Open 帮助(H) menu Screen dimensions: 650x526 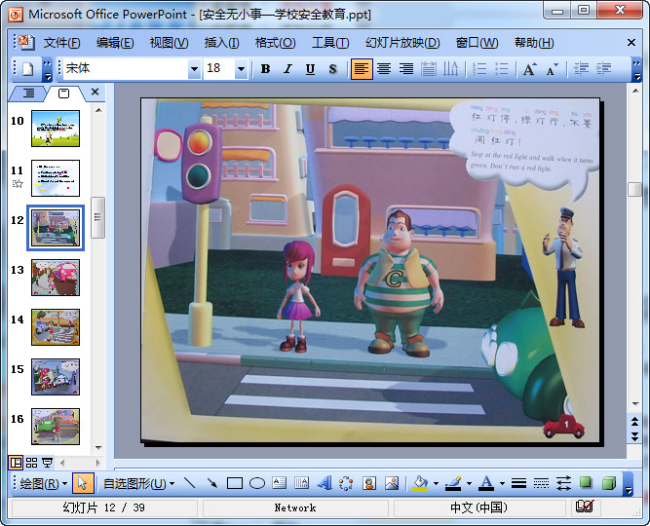(x=534, y=43)
